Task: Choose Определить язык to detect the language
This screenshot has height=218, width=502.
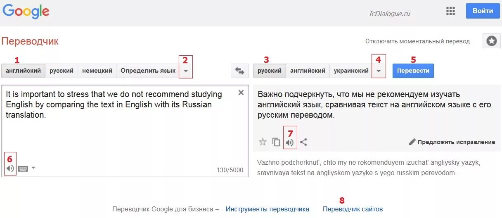Action: click(148, 71)
